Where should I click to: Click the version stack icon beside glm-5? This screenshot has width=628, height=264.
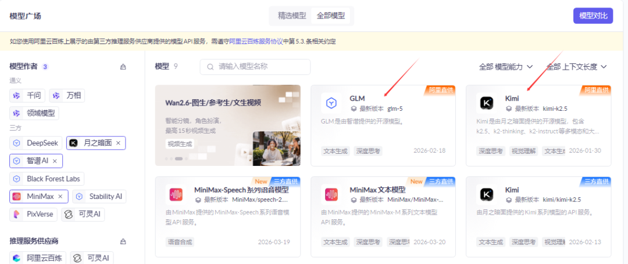point(354,109)
